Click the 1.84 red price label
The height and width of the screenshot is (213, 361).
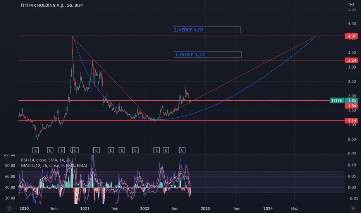click(x=351, y=106)
